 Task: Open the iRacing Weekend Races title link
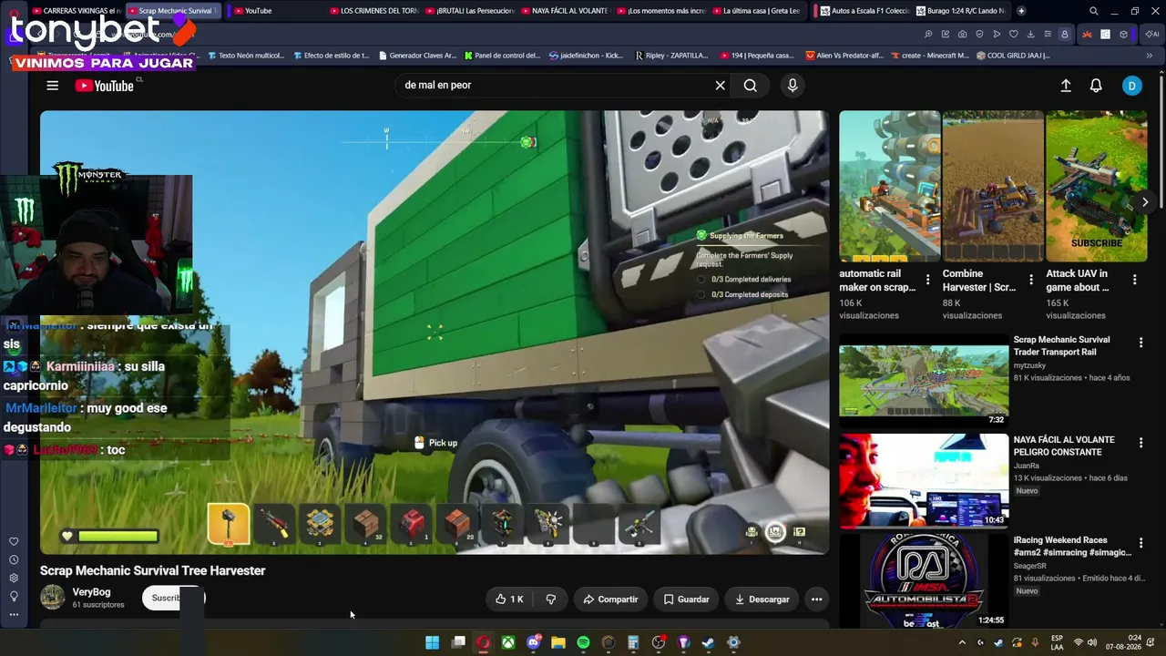pos(1072,547)
